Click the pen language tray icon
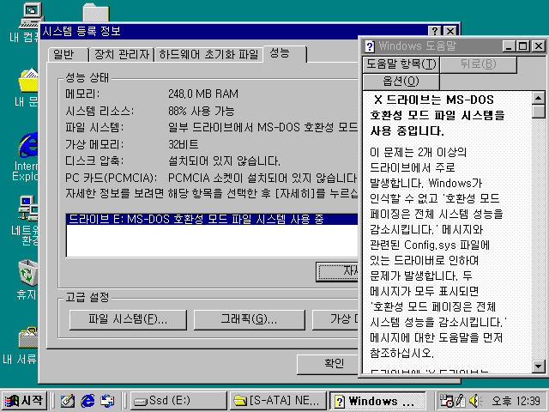549x412 pixels. coord(460,401)
